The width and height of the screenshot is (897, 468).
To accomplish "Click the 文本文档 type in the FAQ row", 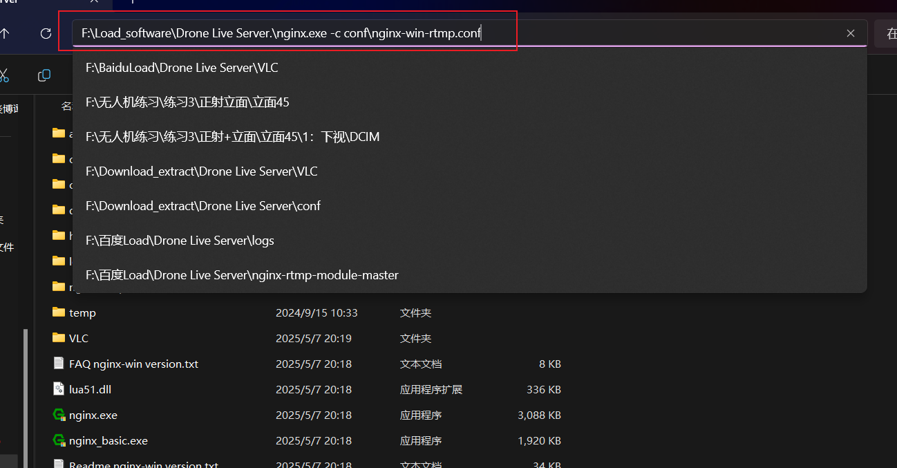I will tap(421, 364).
